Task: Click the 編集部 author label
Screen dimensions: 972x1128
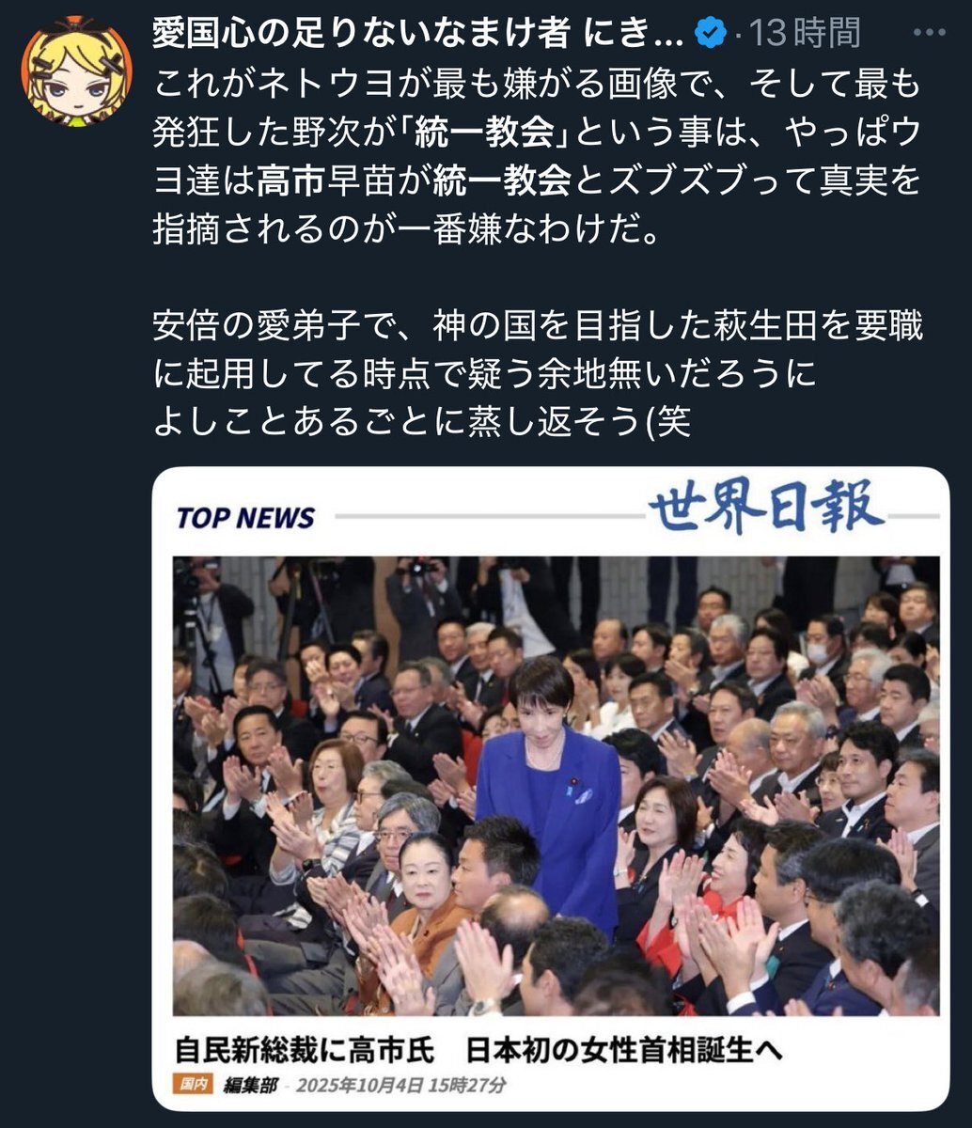Action: point(249,1084)
